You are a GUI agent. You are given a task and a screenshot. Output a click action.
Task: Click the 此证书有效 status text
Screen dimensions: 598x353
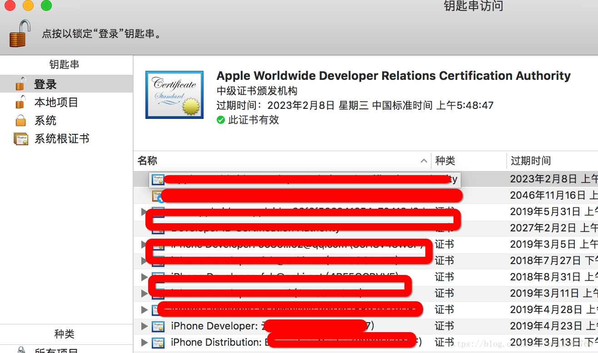point(254,120)
